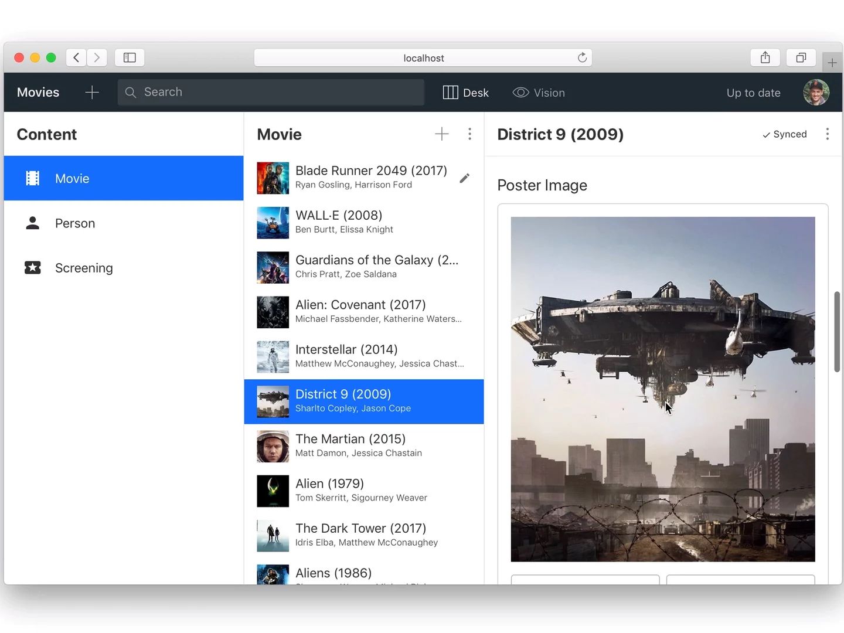Click the magnifier icon in the Search field
The height and width of the screenshot is (633, 844).
coord(131,93)
